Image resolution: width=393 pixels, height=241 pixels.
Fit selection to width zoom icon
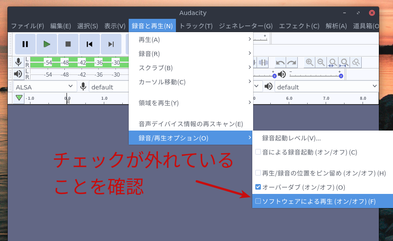333,62
